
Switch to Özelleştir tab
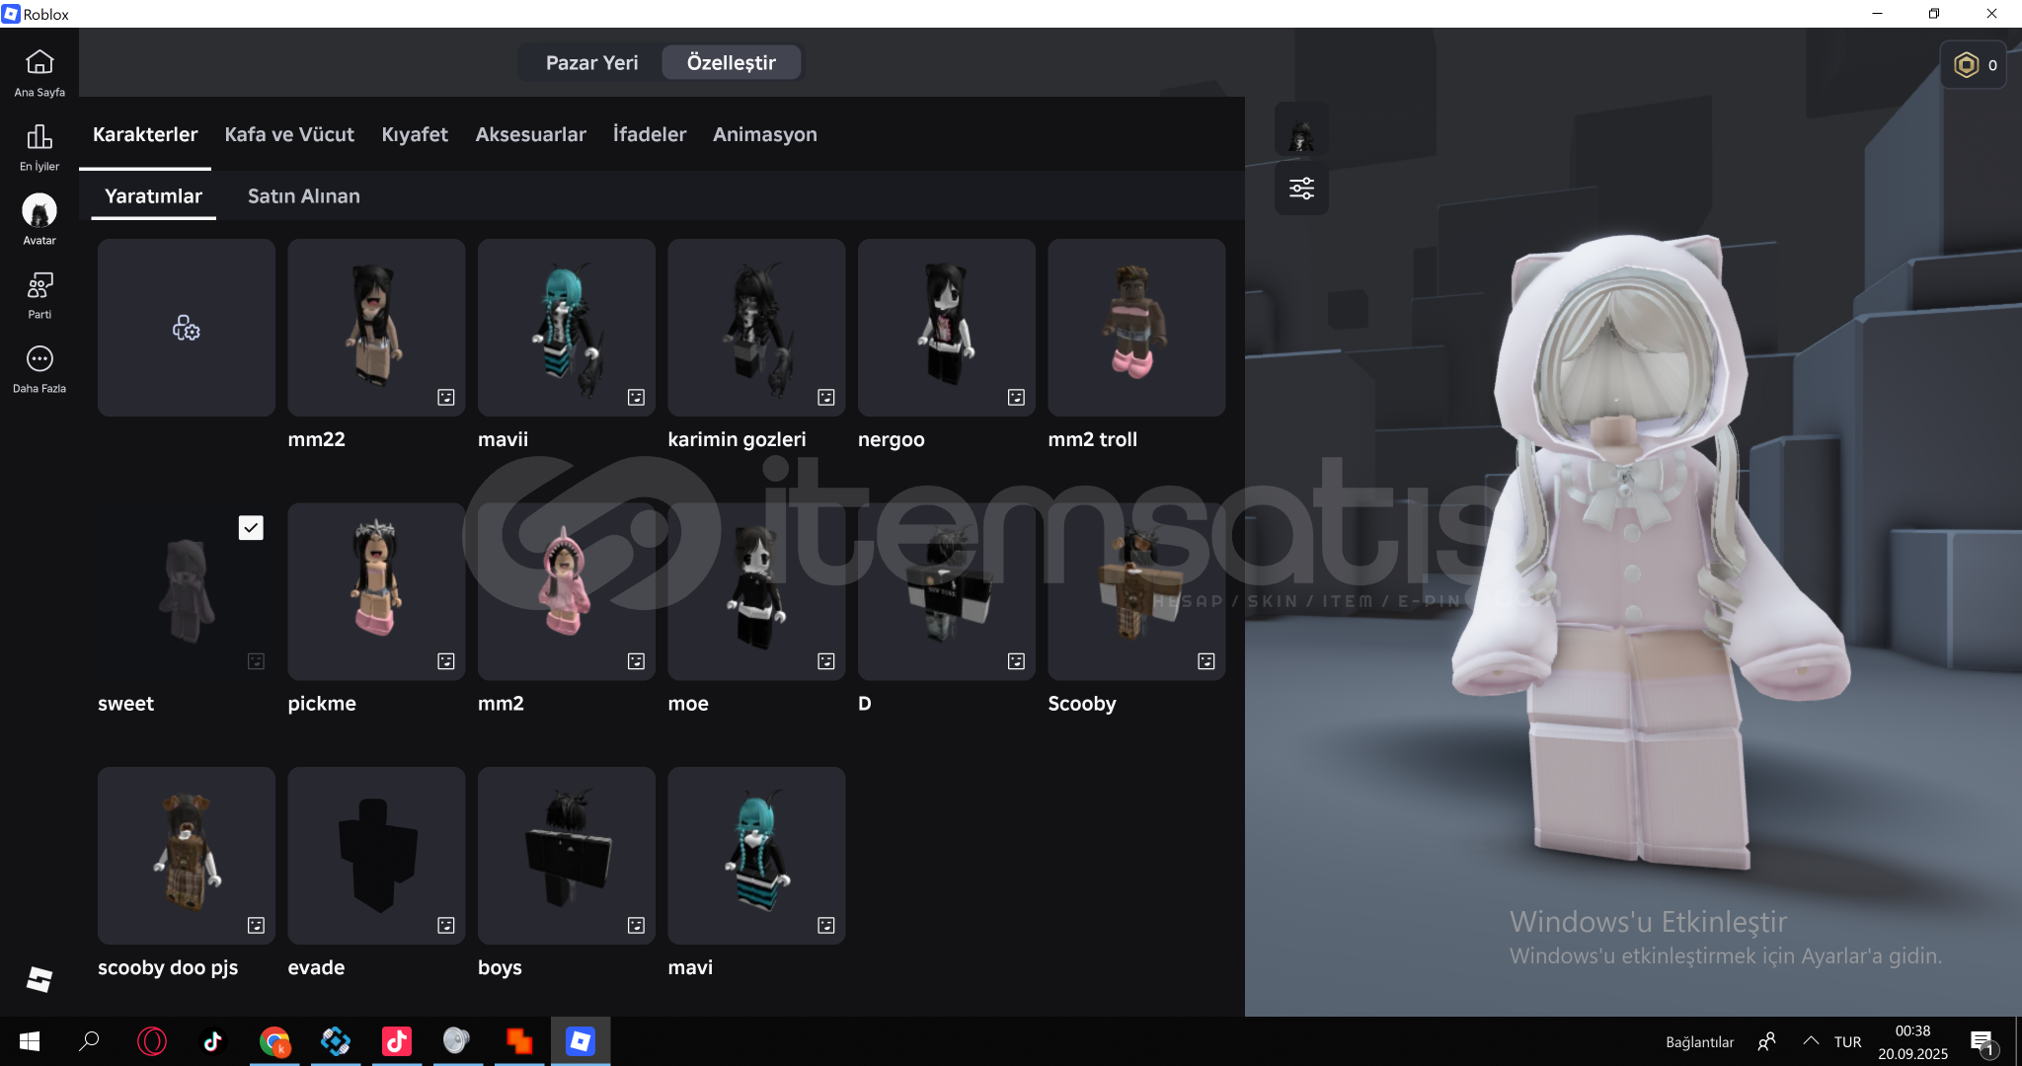coord(731,62)
